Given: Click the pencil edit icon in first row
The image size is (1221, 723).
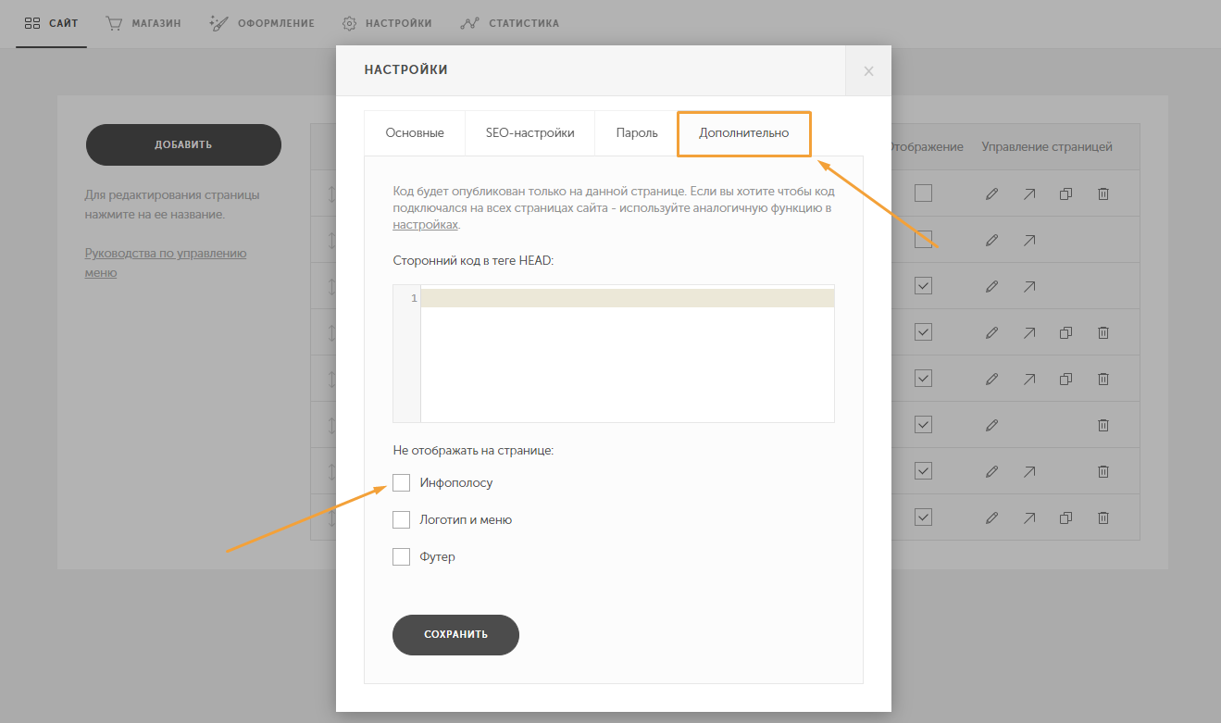Looking at the screenshot, I should [992, 194].
